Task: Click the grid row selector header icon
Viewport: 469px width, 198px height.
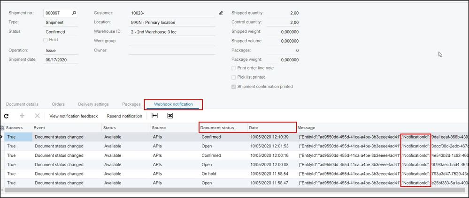Action: click(2, 128)
